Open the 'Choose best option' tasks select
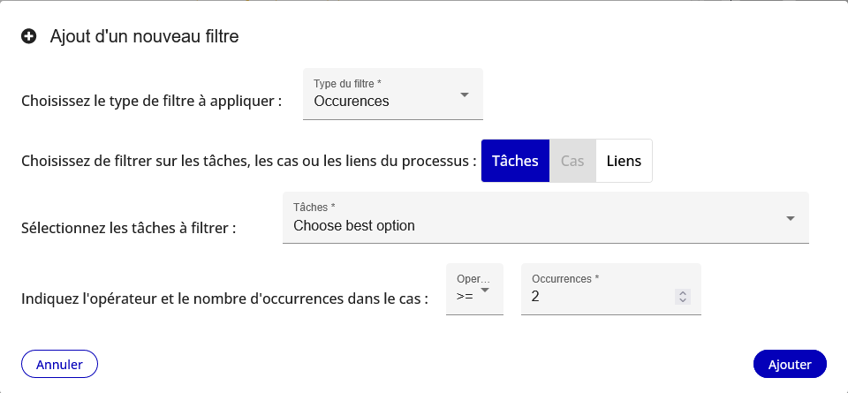Screen dimensions: 848x393 pyautogui.click(x=530, y=225)
